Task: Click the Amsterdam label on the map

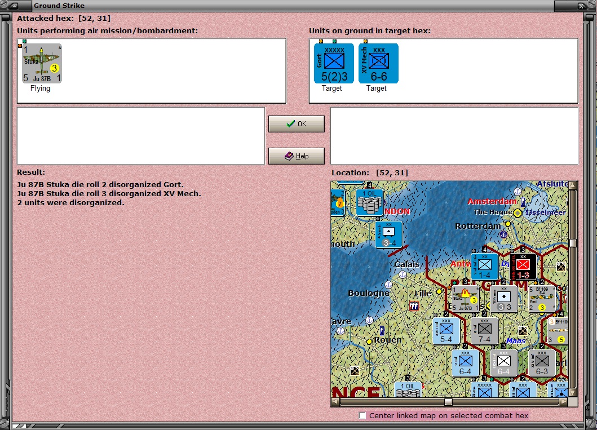Action: click(x=492, y=201)
